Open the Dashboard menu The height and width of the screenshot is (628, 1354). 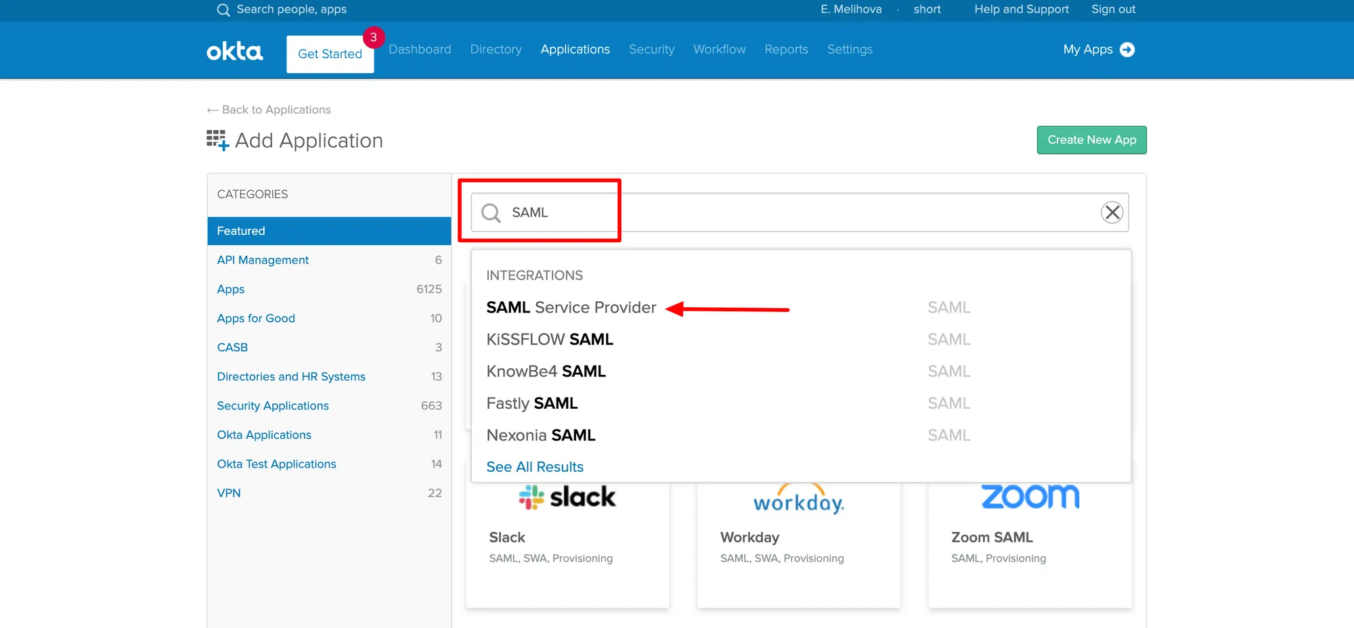tap(420, 49)
